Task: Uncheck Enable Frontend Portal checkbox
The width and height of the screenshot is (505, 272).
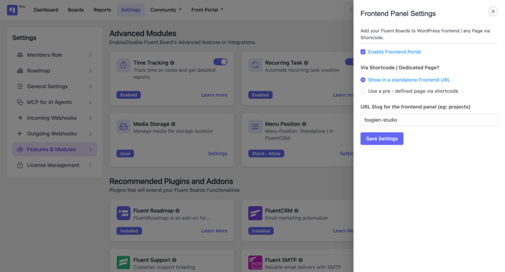Action: tap(363, 52)
